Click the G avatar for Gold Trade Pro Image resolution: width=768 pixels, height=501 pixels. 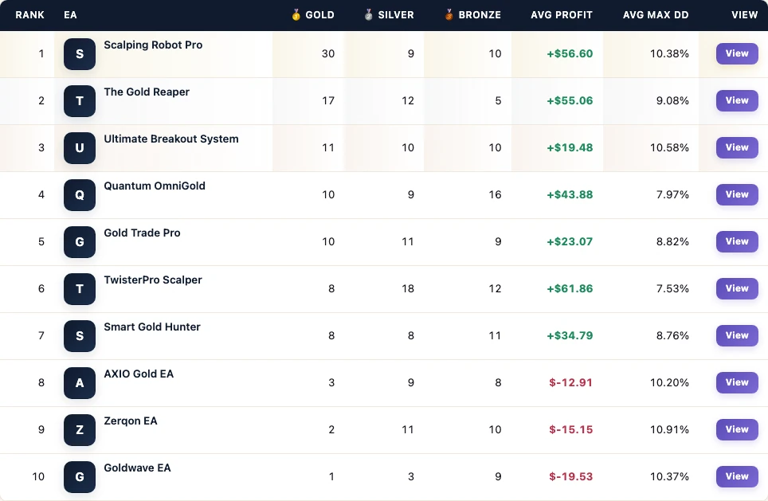80,242
